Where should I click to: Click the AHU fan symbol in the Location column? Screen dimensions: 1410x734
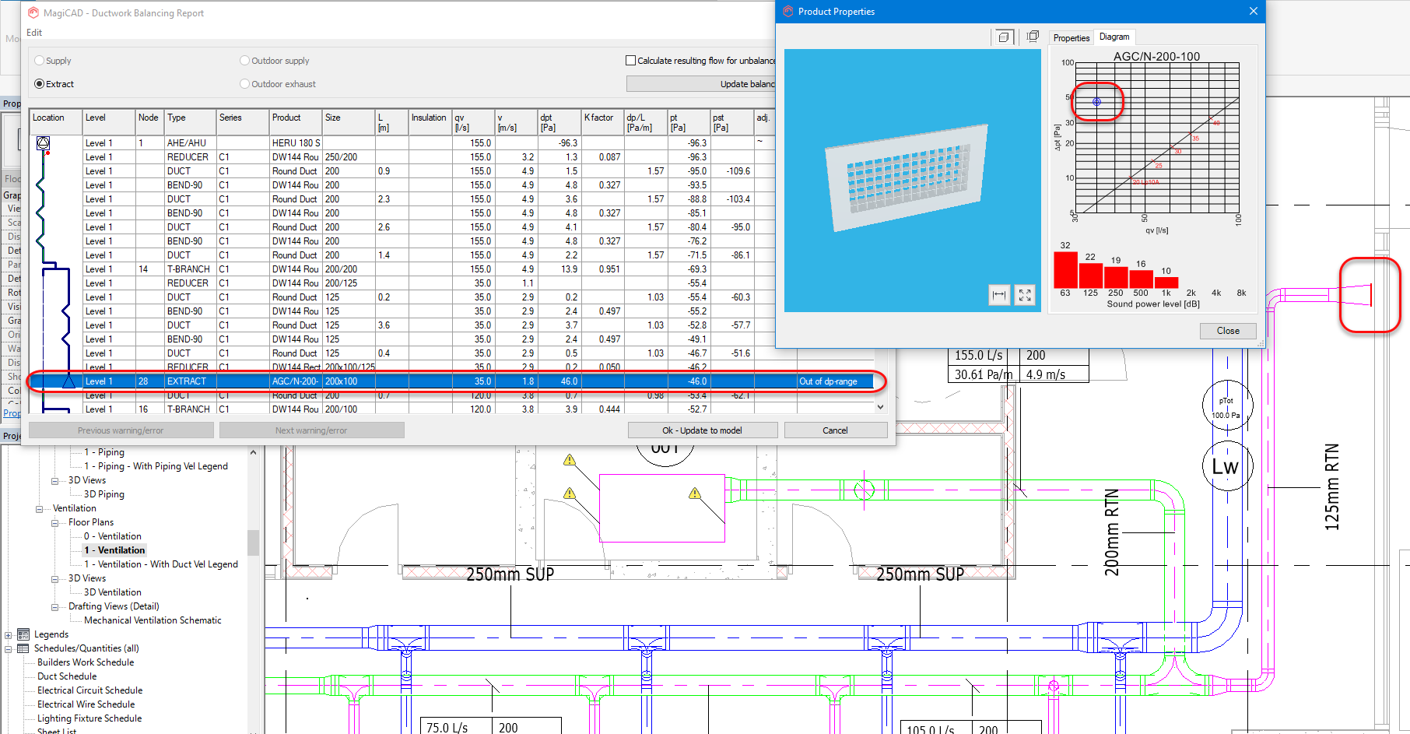pos(44,143)
